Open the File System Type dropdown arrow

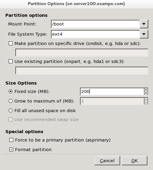[x=144, y=34]
